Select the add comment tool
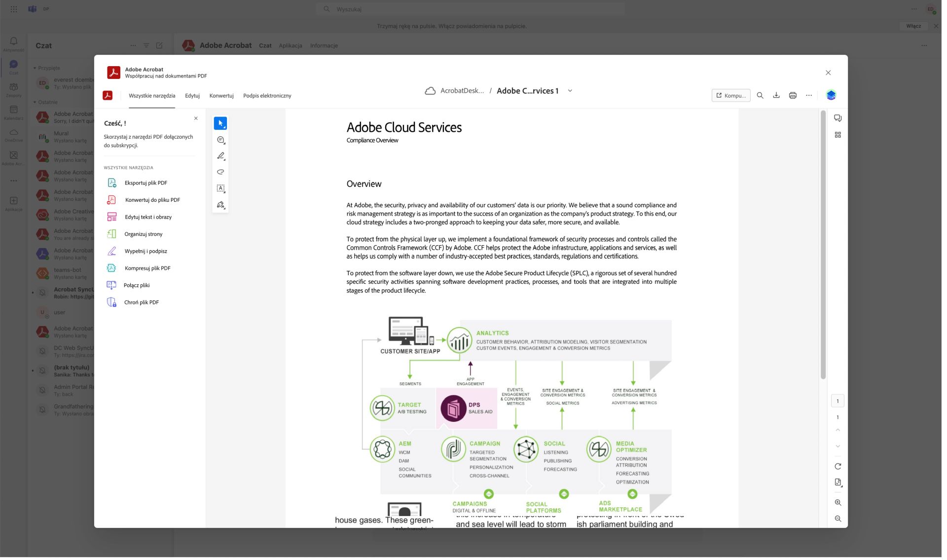Viewport: 947px width, 560px height. [x=221, y=141]
